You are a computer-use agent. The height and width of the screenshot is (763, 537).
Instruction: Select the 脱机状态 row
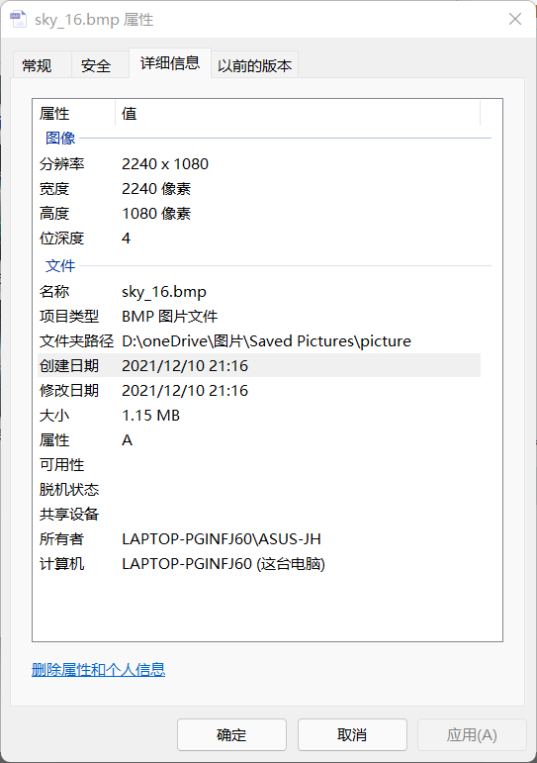tap(259, 490)
